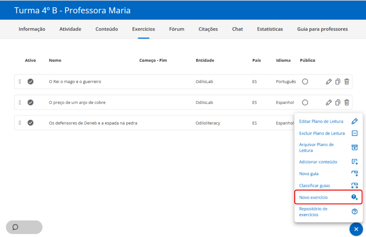Click the Entidade column header
This screenshot has width=366, height=237.
coord(205,60)
